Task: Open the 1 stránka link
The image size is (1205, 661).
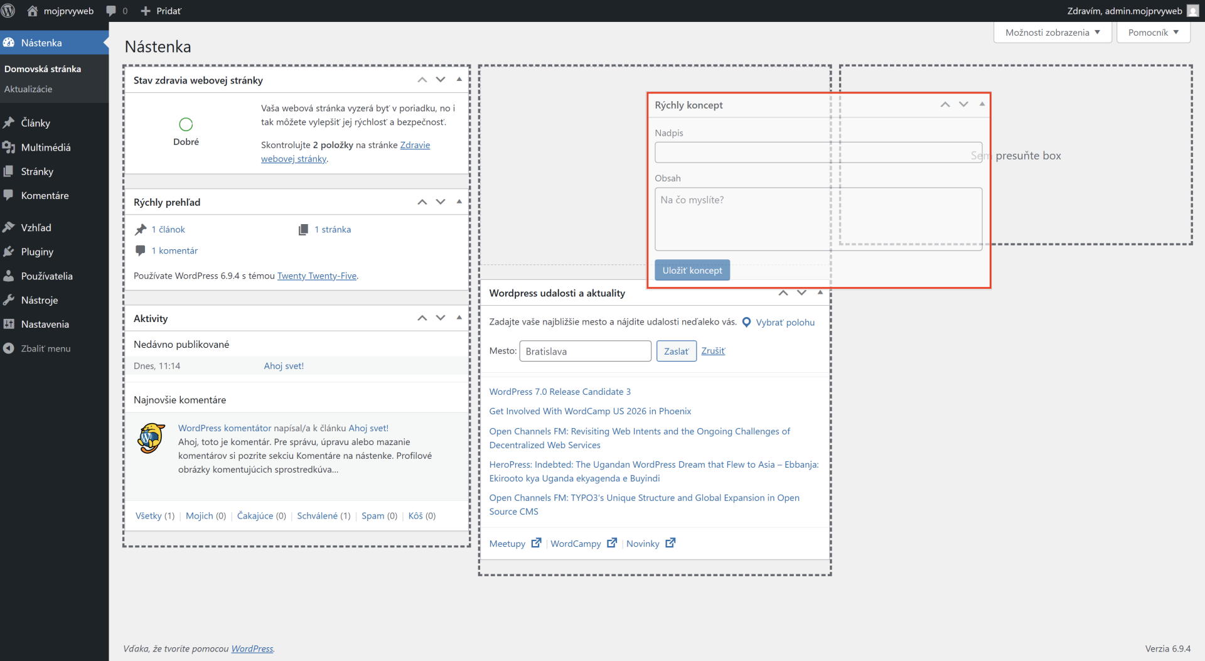Action: coord(333,230)
